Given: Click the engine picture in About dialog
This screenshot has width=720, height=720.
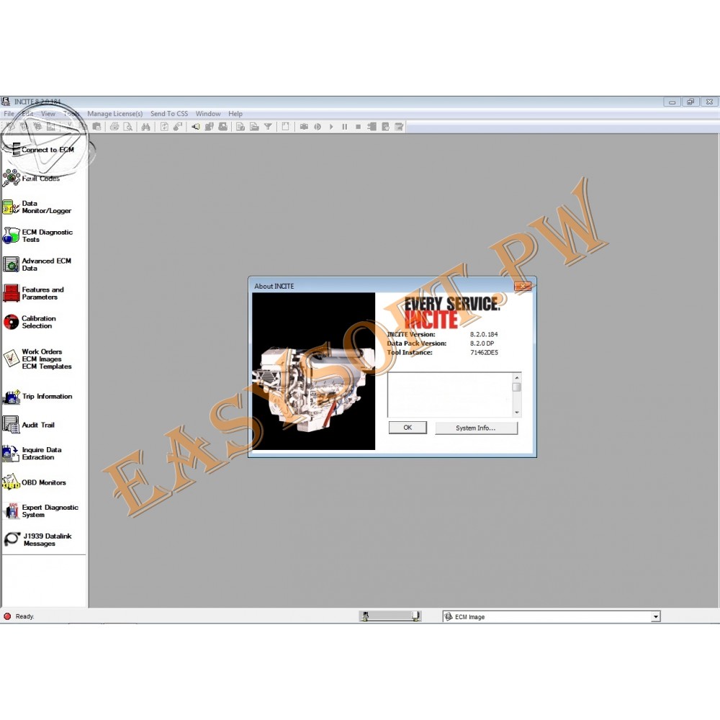Looking at the screenshot, I should tap(314, 371).
